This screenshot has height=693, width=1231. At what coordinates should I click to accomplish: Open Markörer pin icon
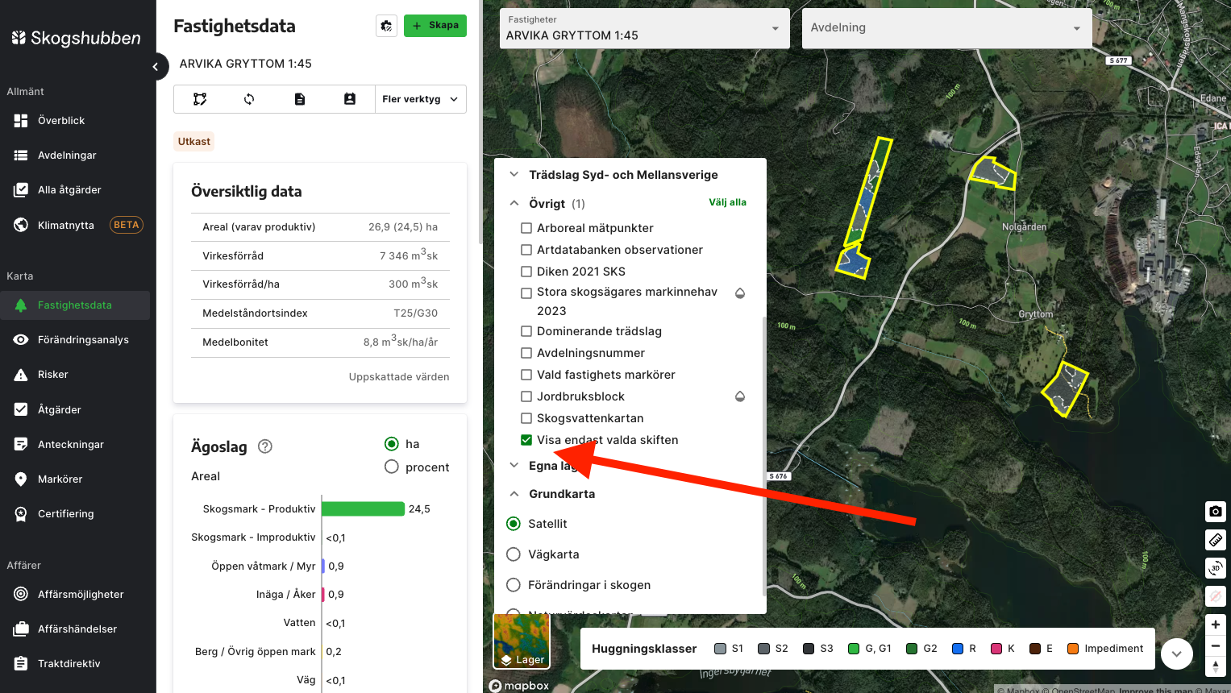[21, 479]
